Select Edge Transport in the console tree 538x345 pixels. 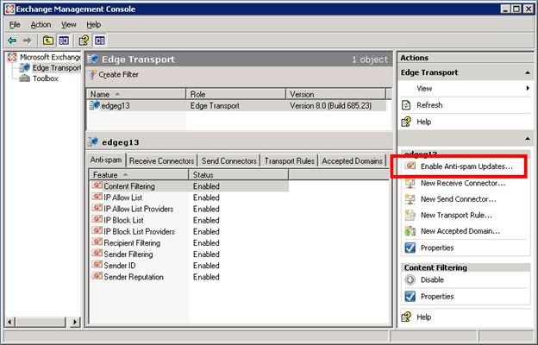tap(50, 68)
